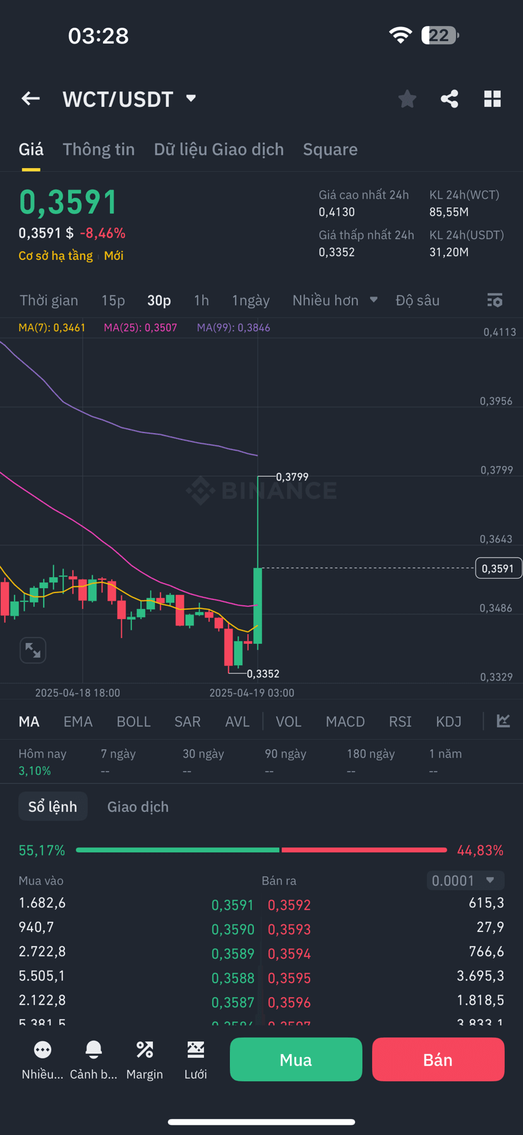523x1135 pixels.
Task: Select ask price 0,3592
Action: pos(289,905)
